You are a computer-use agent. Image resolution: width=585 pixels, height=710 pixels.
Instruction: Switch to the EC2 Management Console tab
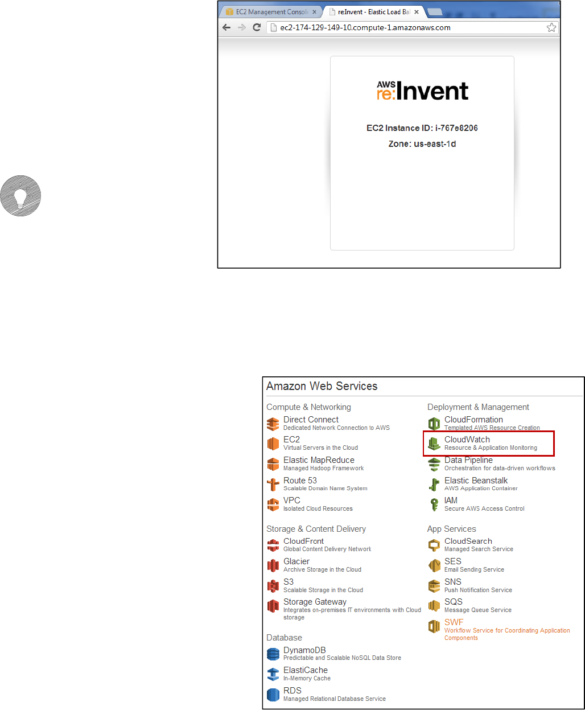click(271, 12)
